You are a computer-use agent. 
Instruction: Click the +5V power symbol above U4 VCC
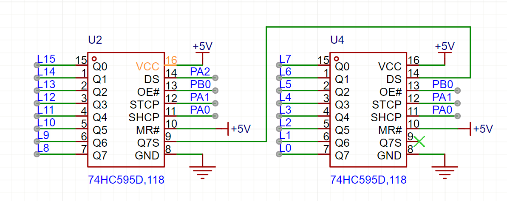coord(445,47)
